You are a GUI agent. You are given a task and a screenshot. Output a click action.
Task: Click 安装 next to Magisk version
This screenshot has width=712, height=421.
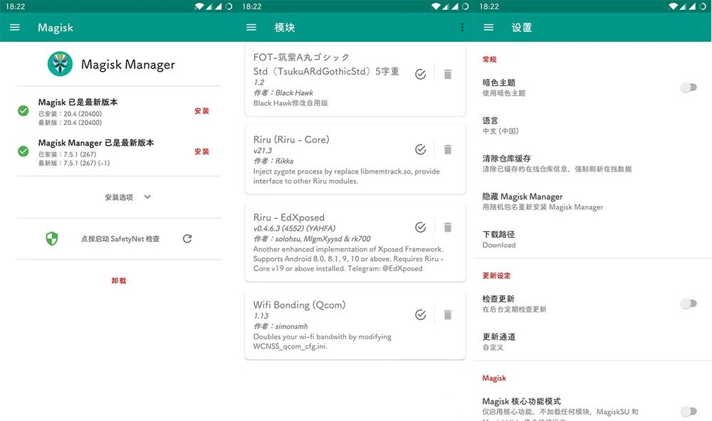coord(201,112)
